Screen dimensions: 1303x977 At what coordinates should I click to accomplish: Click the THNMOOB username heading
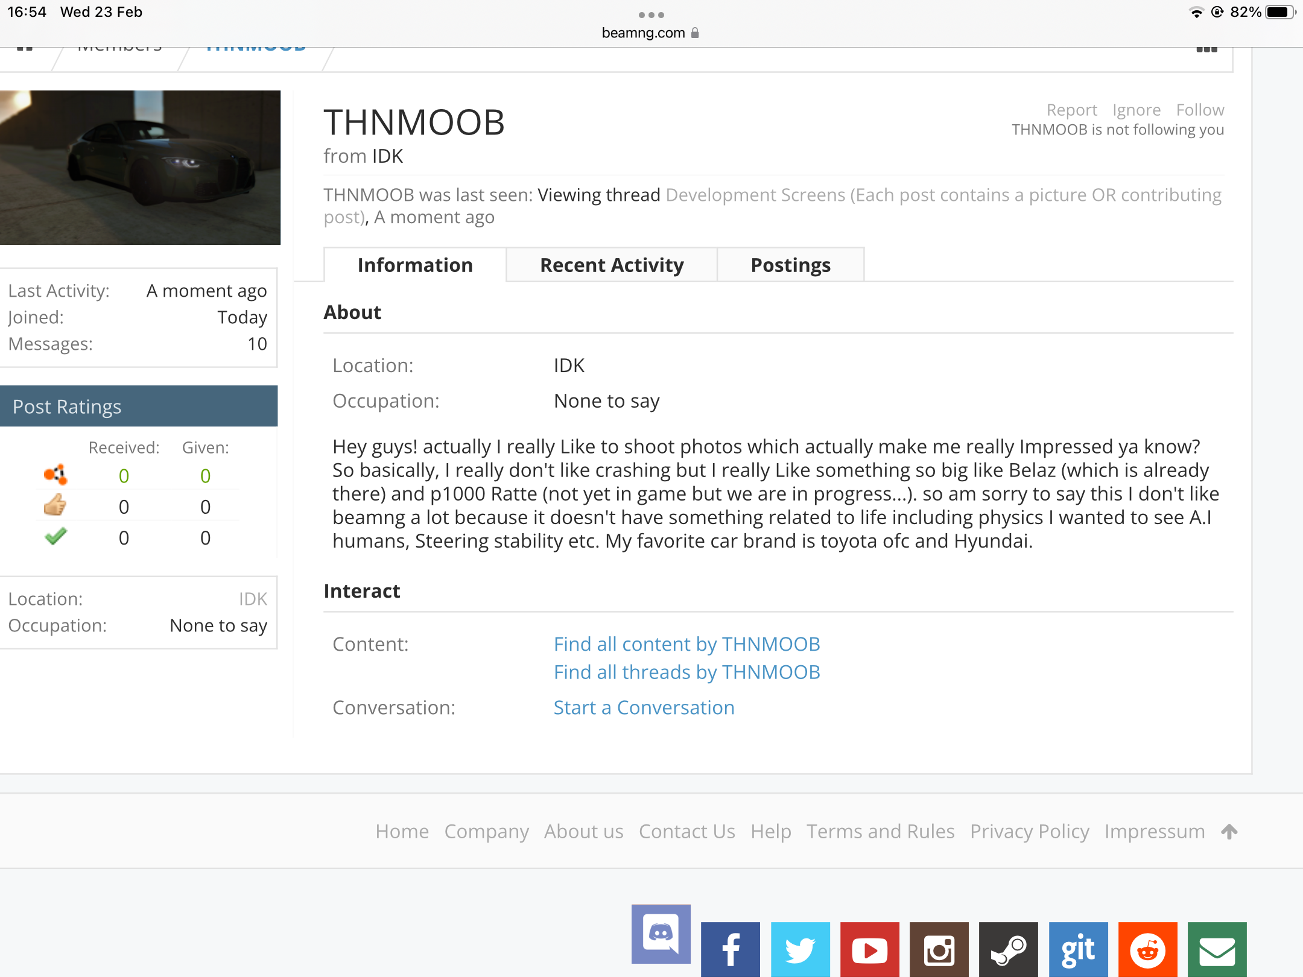pyautogui.click(x=414, y=122)
